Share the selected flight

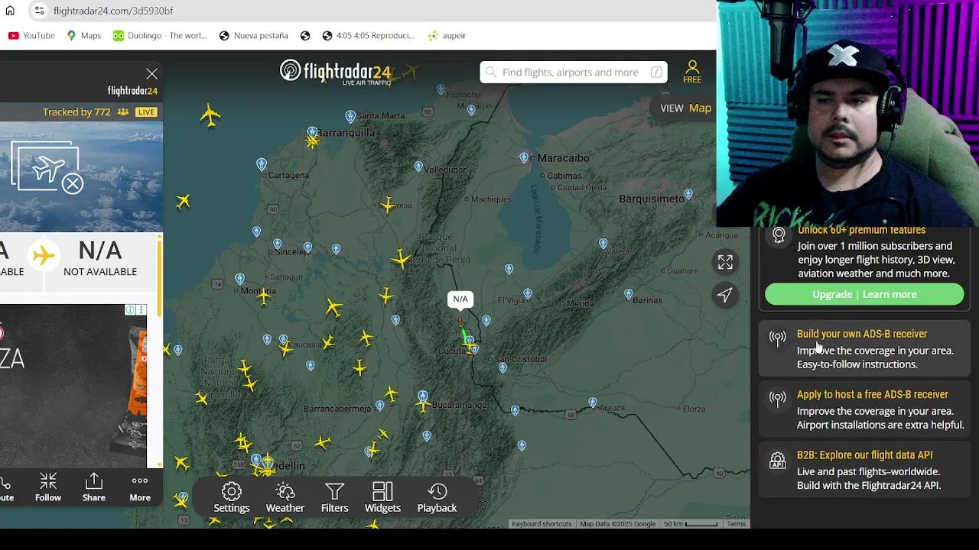94,487
